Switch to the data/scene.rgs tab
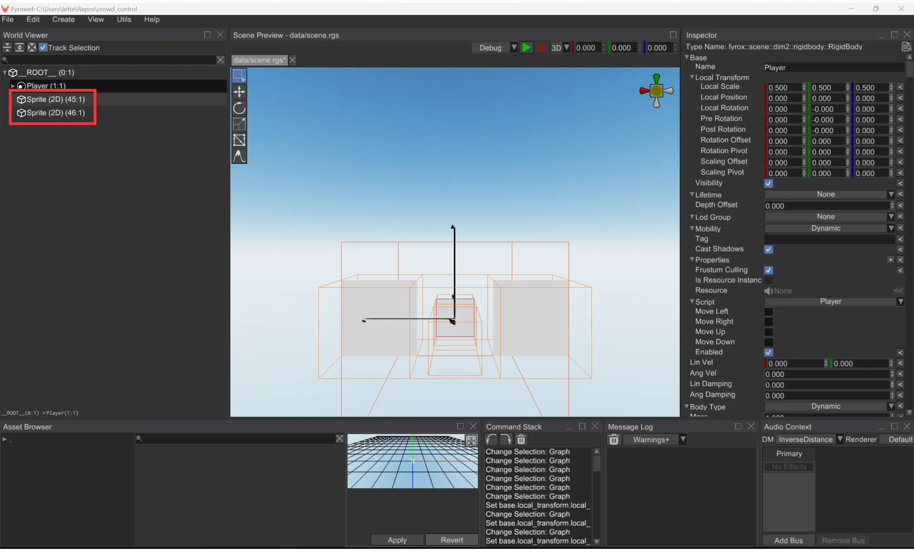 click(x=259, y=60)
